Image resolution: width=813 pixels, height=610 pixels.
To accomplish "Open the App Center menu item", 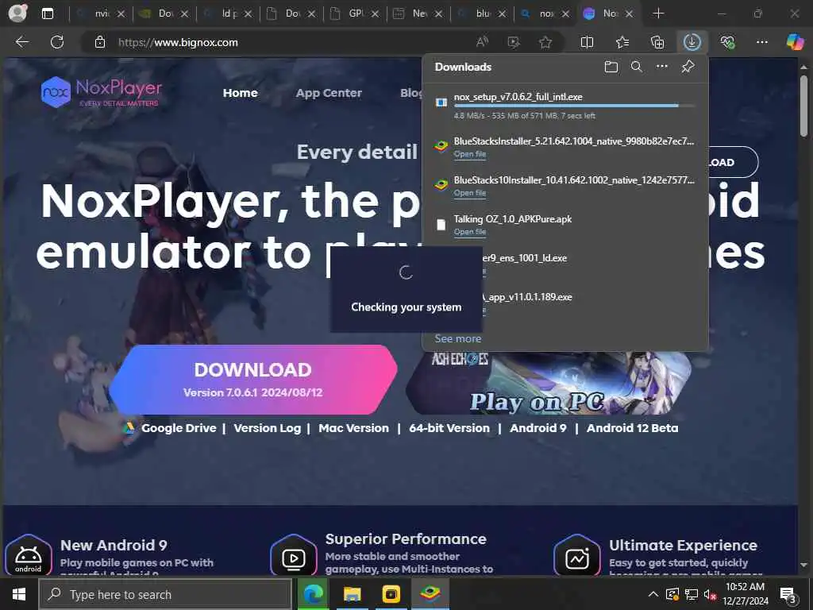I will [x=329, y=93].
